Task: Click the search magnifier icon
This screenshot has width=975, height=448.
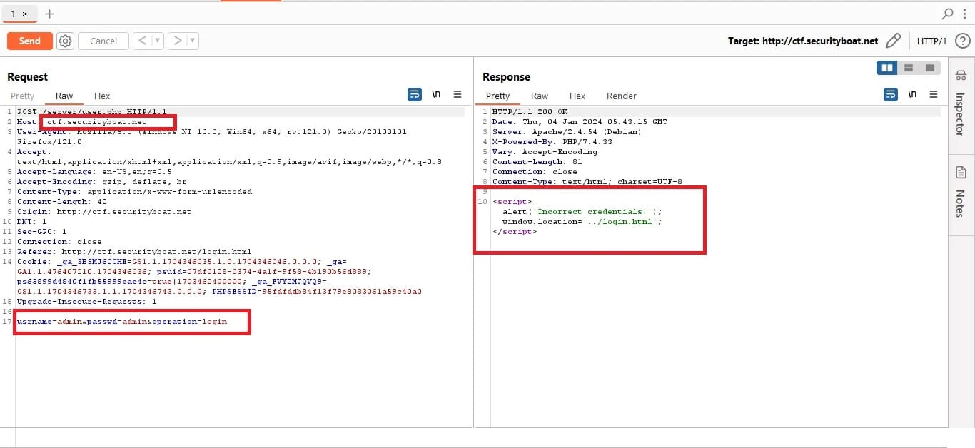Action: click(x=947, y=14)
